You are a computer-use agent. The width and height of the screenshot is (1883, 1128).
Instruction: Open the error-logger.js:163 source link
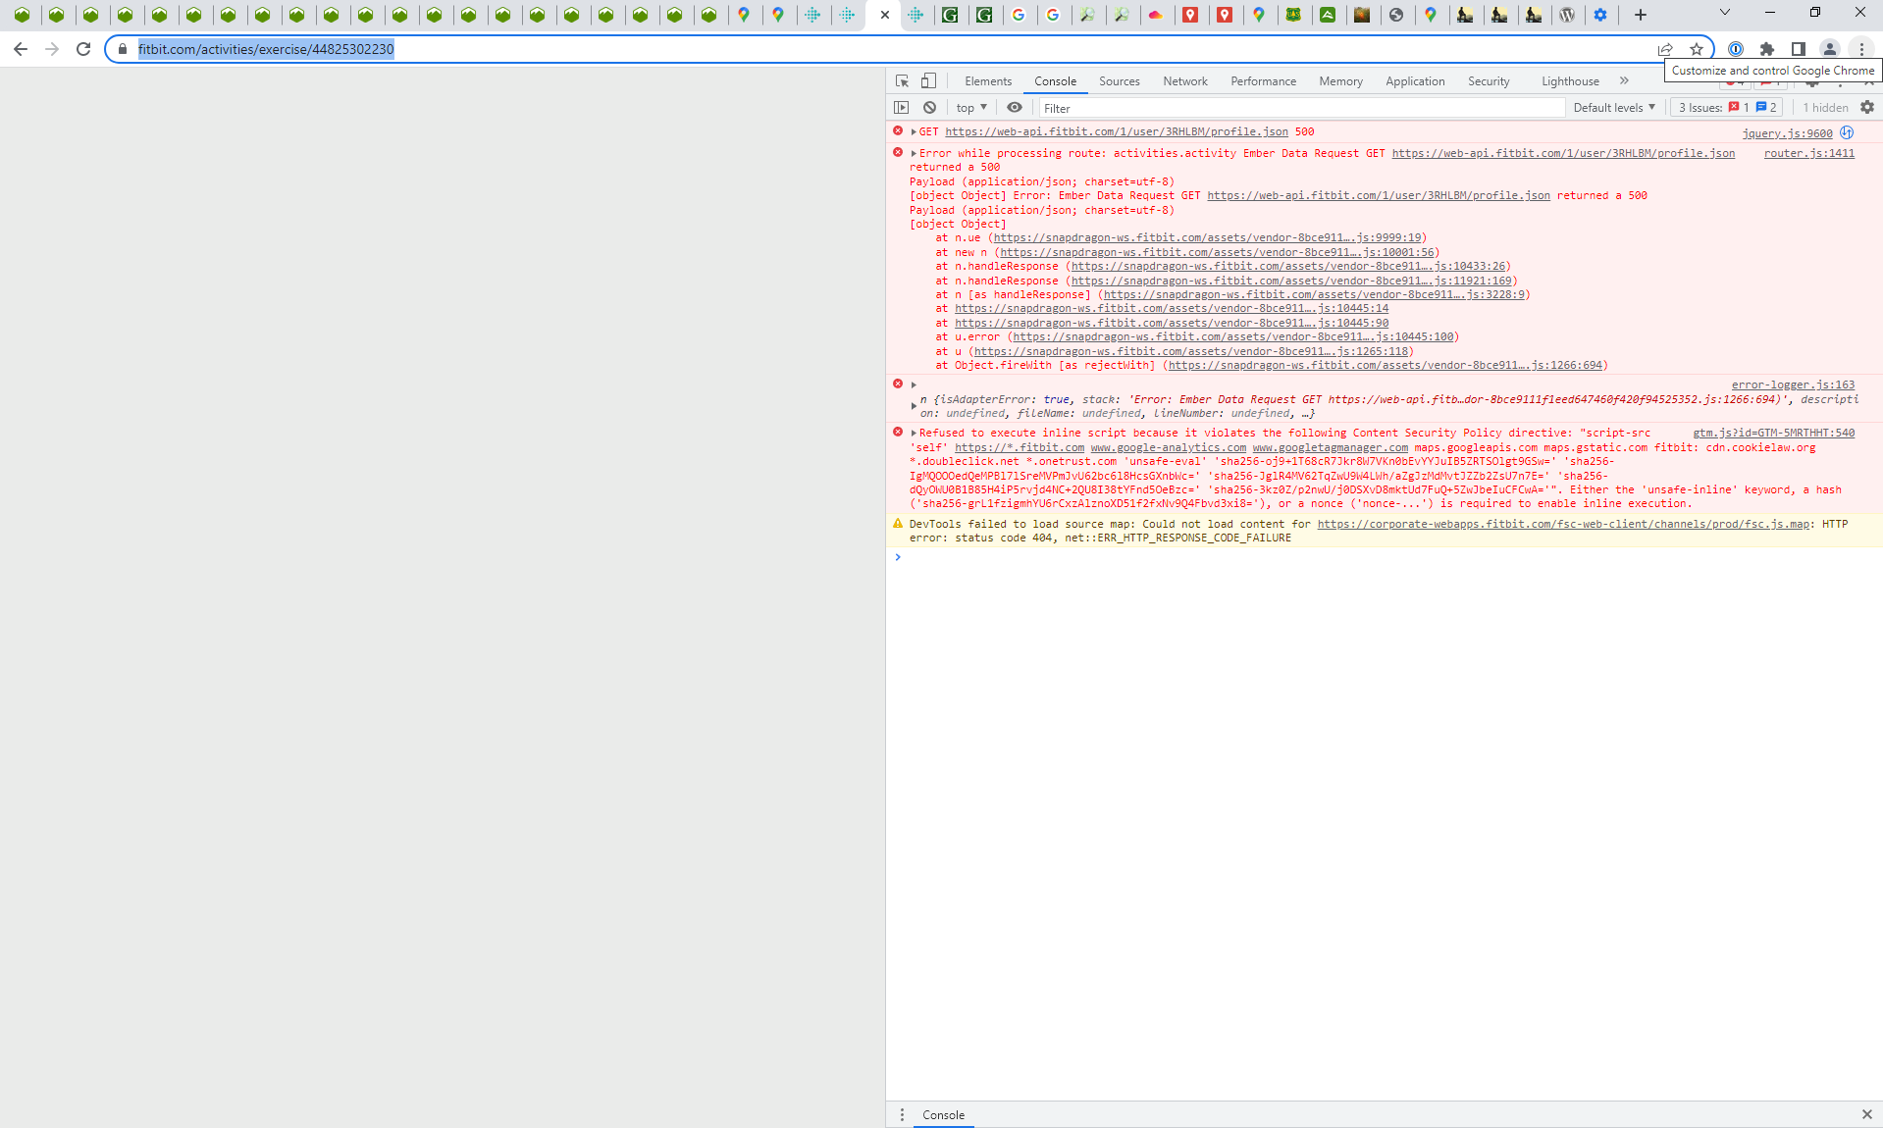(x=1793, y=385)
